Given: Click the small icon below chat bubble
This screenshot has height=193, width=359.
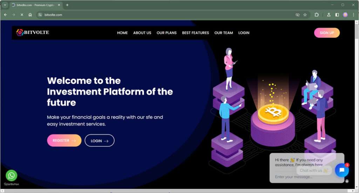Looking at the screenshot, I should click(347, 181).
